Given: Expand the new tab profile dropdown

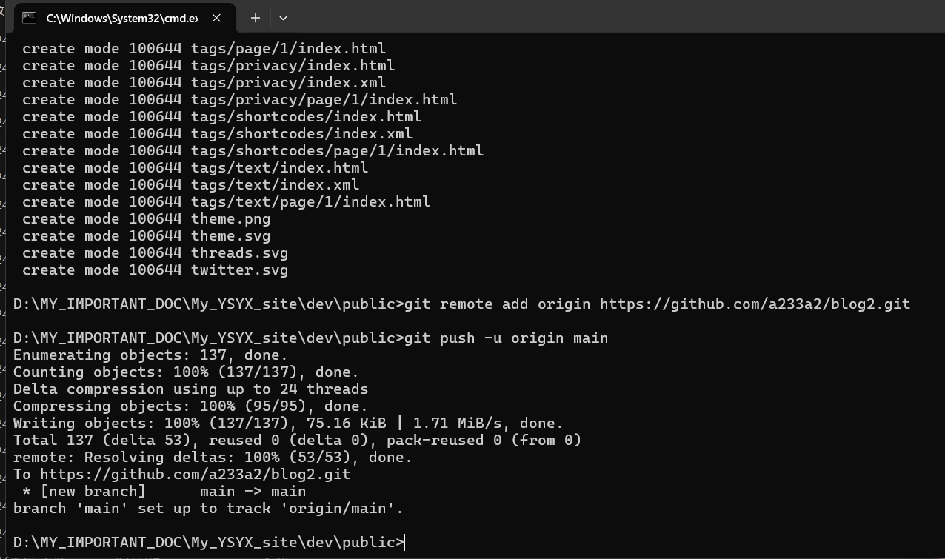Looking at the screenshot, I should pyautogui.click(x=283, y=18).
